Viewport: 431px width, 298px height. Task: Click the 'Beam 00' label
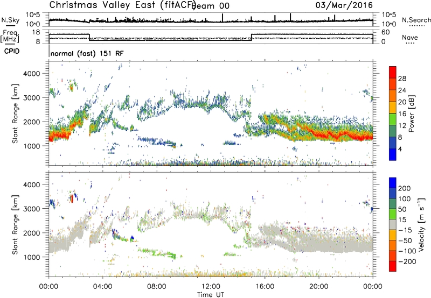click(211, 6)
